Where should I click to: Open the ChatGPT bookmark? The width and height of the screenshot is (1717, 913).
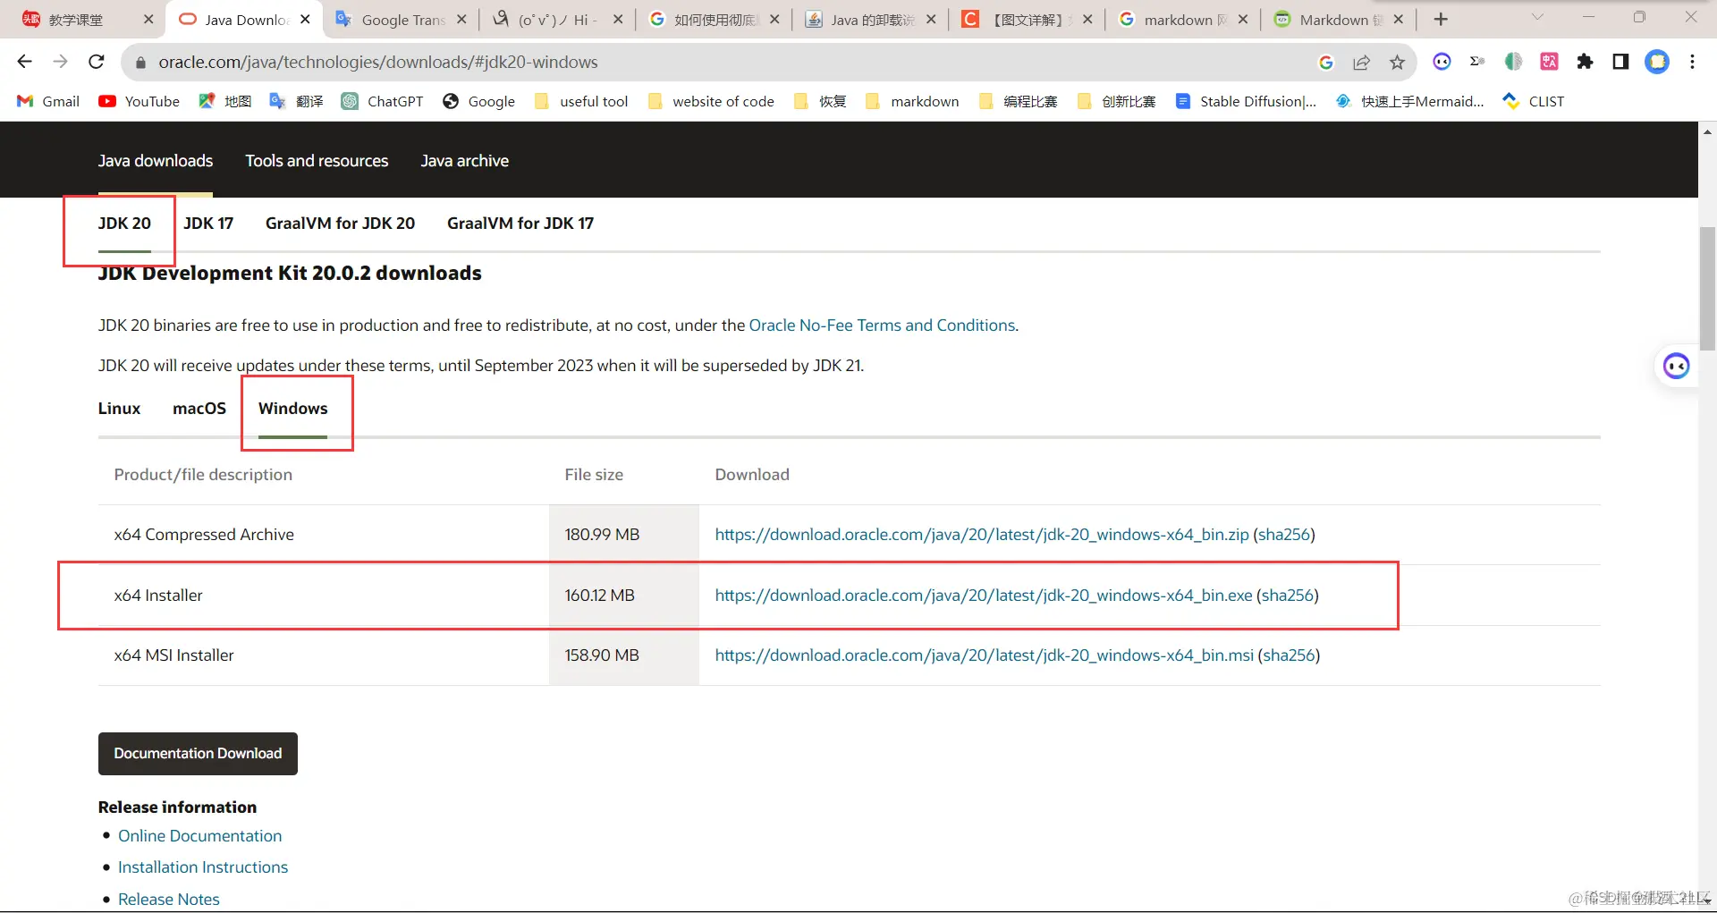pyautogui.click(x=383, y=101)
